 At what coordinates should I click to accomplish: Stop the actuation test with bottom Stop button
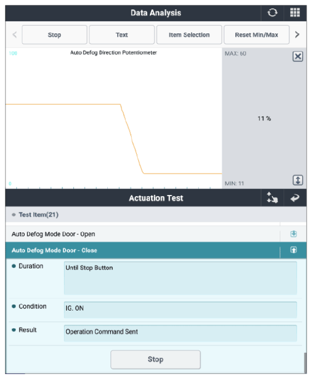point(155,359)
